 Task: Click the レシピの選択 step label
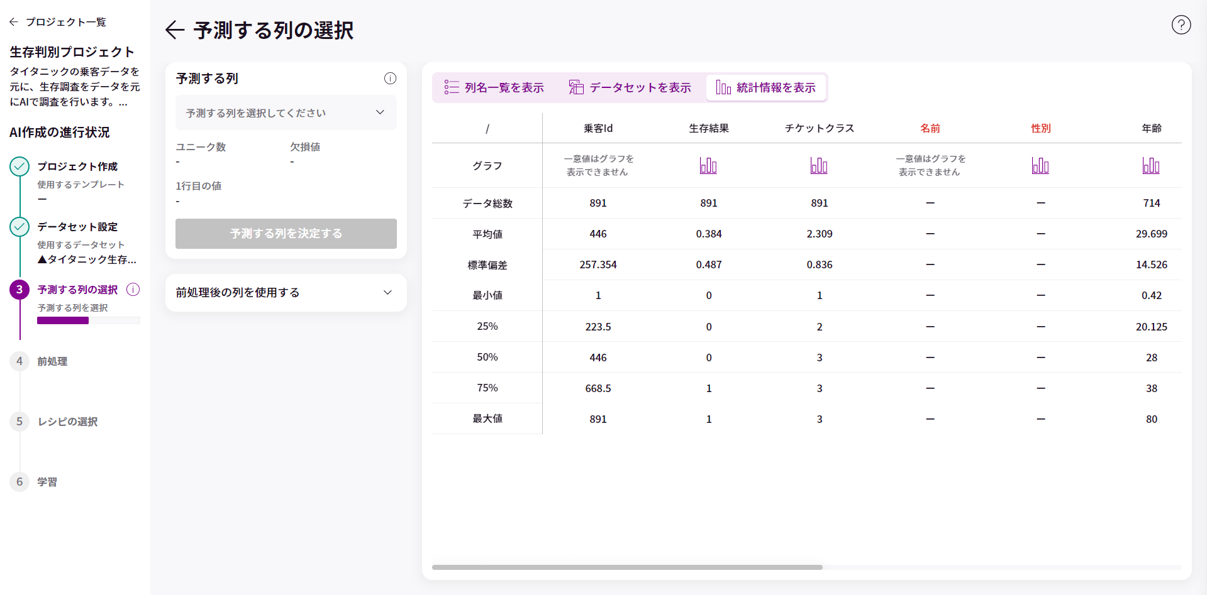68,422
